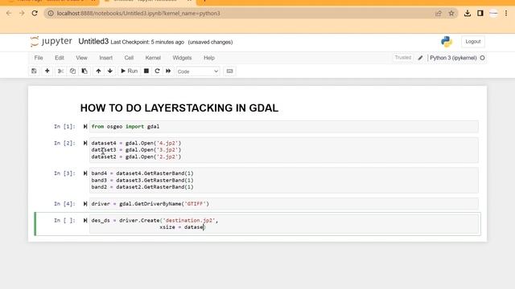Open the Help menu
Viewport: 515px width, 289px height.
209,58
